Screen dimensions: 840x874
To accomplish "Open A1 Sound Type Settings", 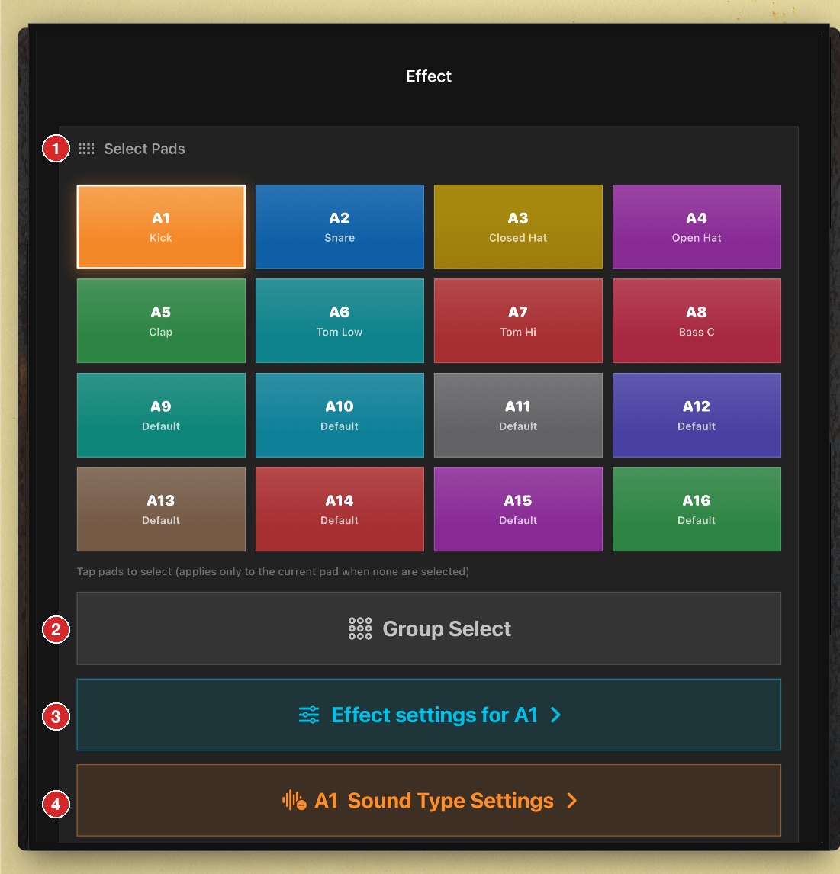I will click(429, 801).
